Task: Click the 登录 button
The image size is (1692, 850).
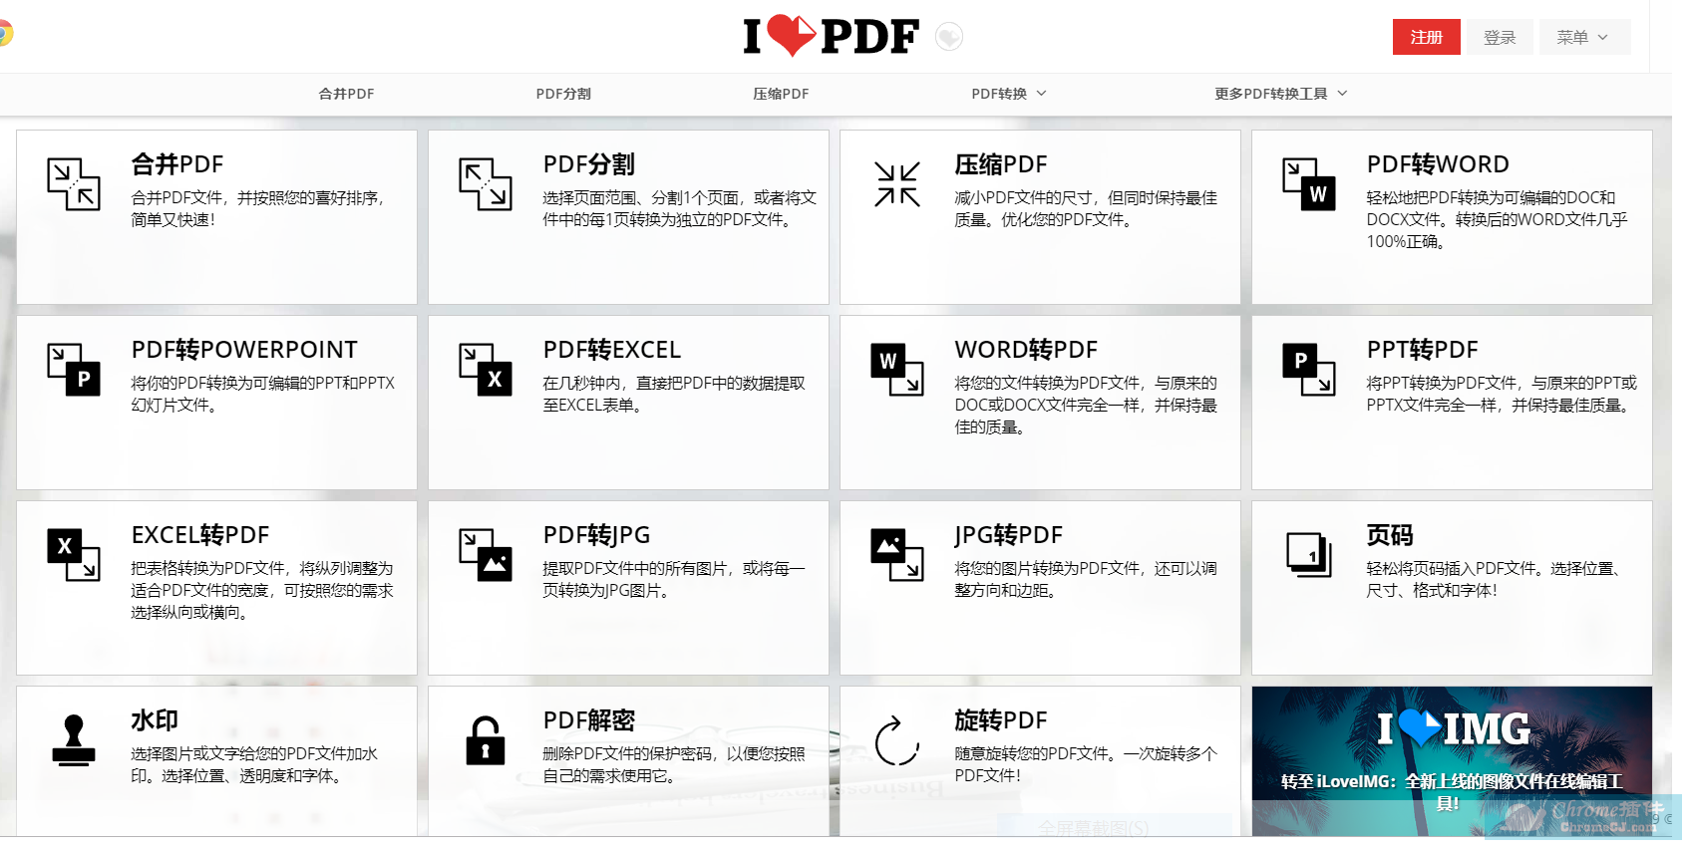Action: tap(1500, 37)
